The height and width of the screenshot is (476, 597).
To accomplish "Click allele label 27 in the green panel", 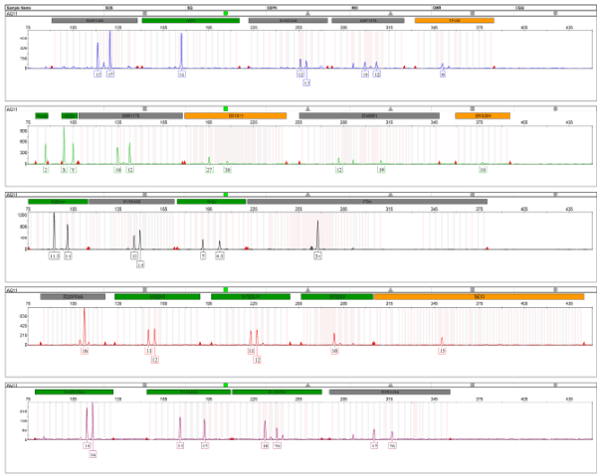I will 209,170.
